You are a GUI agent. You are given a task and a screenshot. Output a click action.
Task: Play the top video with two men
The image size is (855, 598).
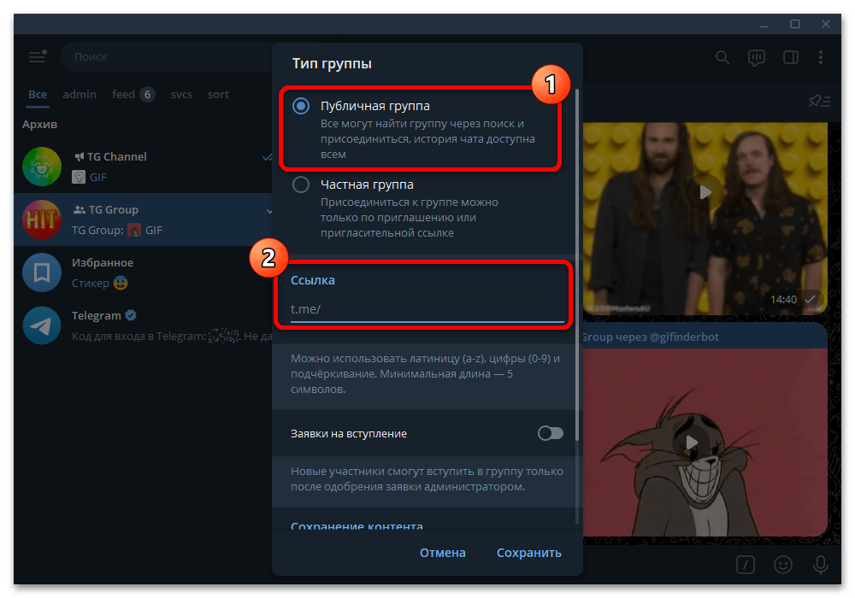click(705, 192)
